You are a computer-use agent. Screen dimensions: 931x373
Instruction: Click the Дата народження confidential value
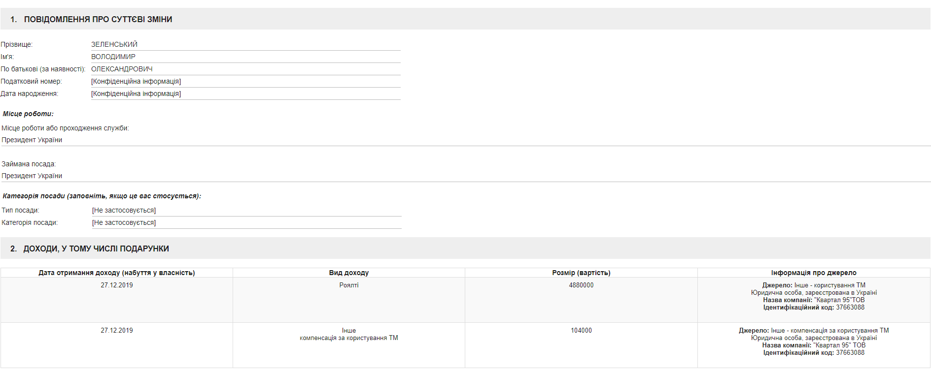[136, 93]
